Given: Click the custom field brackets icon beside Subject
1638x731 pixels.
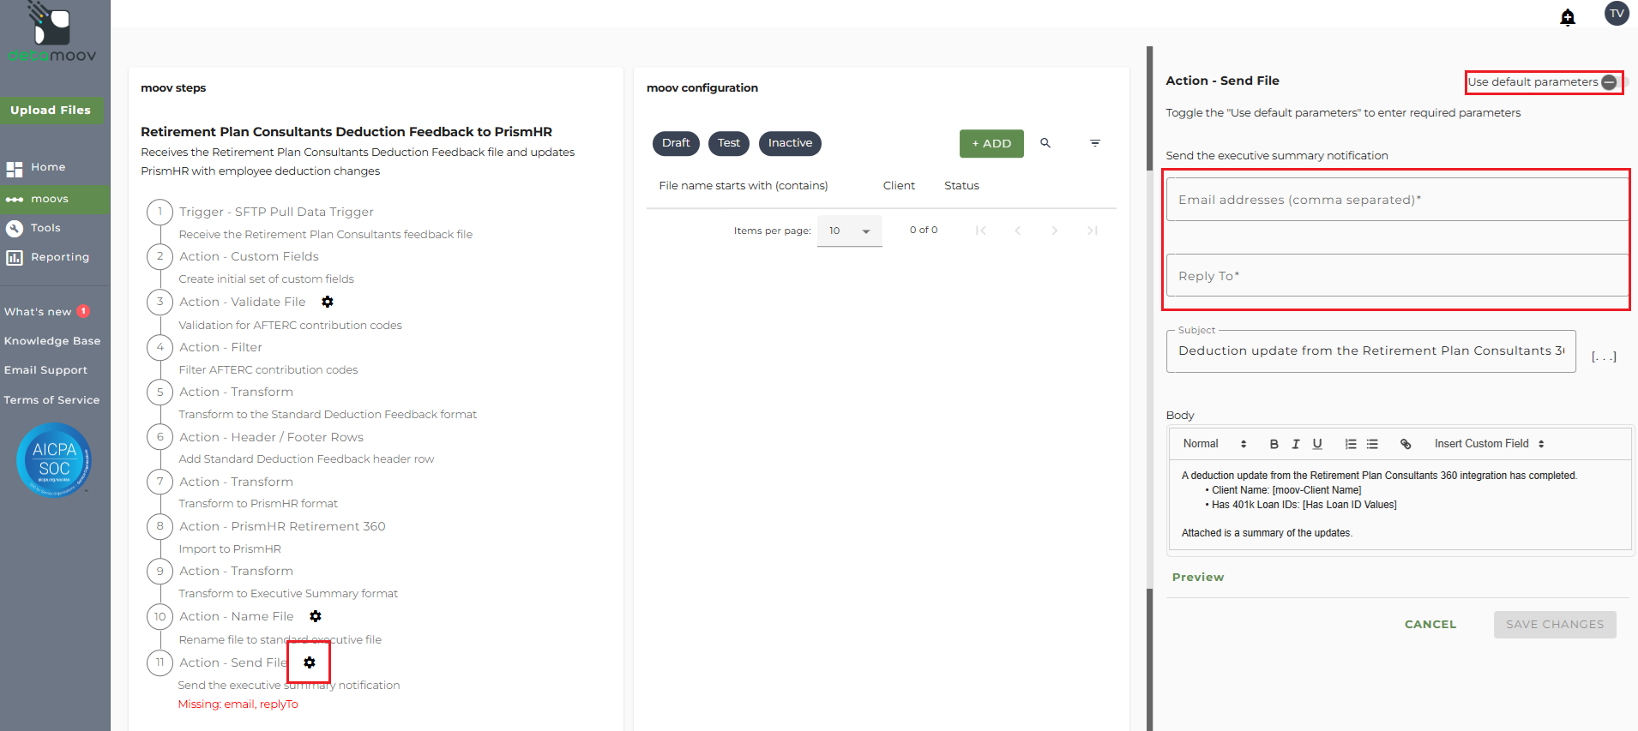Looking at the screenshot, I should coord(1604,357).
